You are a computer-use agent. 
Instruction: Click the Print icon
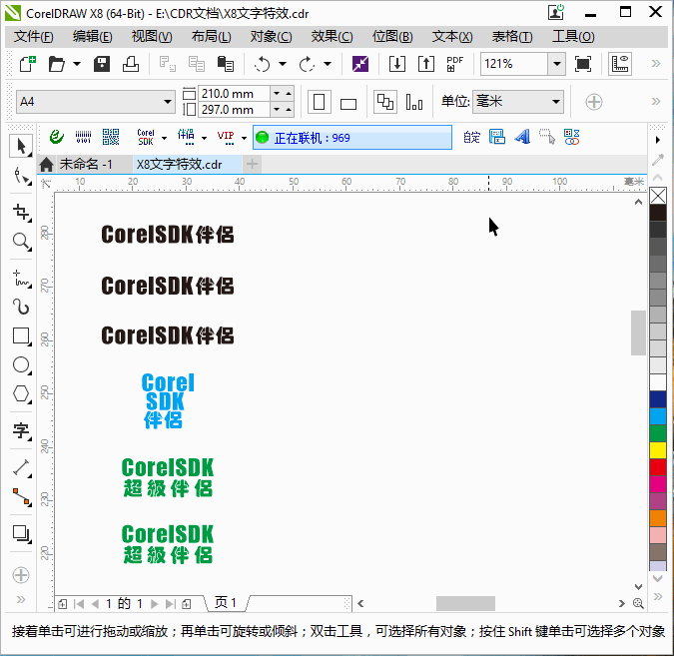[131, 64]
